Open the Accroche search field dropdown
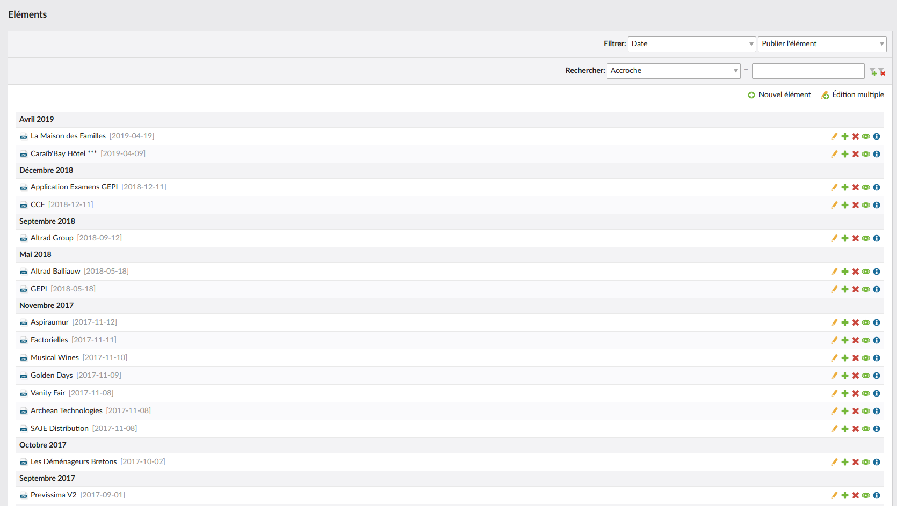Image resolution: width=897 pixels, height=506 pixels. (674, 71)
